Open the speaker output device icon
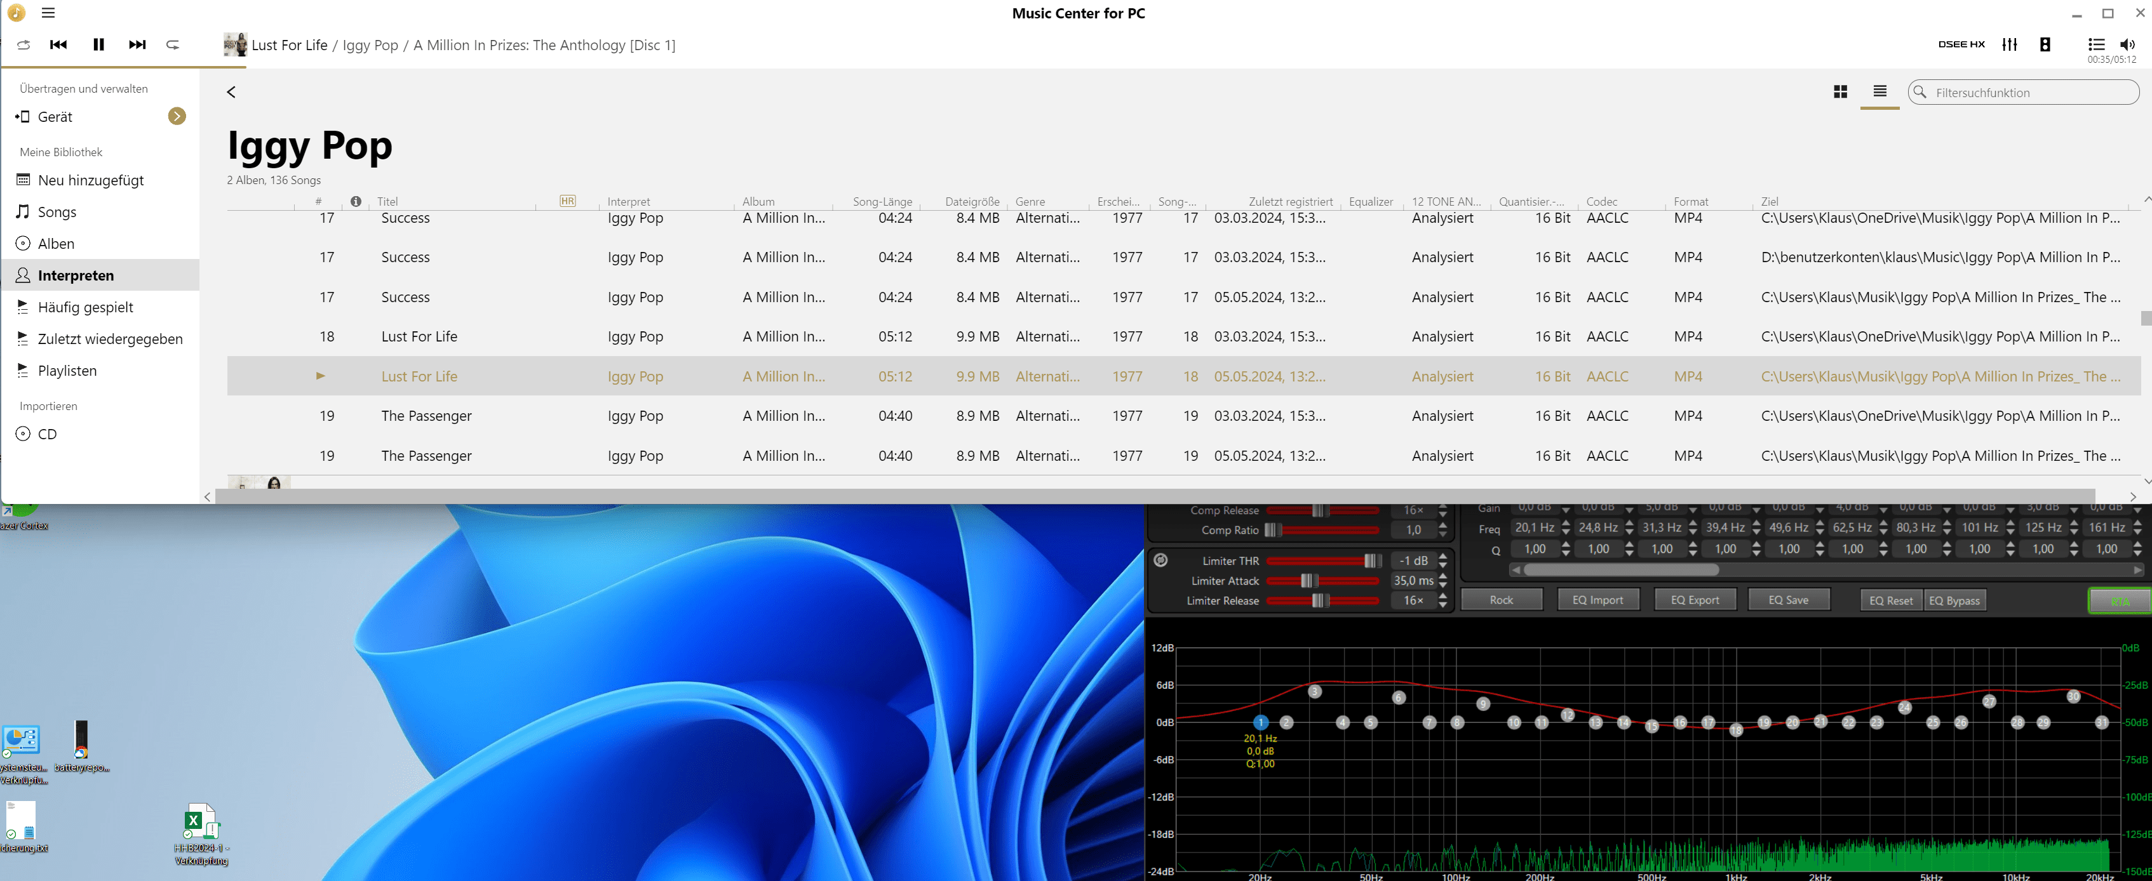The height and width of the screenshot is (881, 2152). [2044, 44]
